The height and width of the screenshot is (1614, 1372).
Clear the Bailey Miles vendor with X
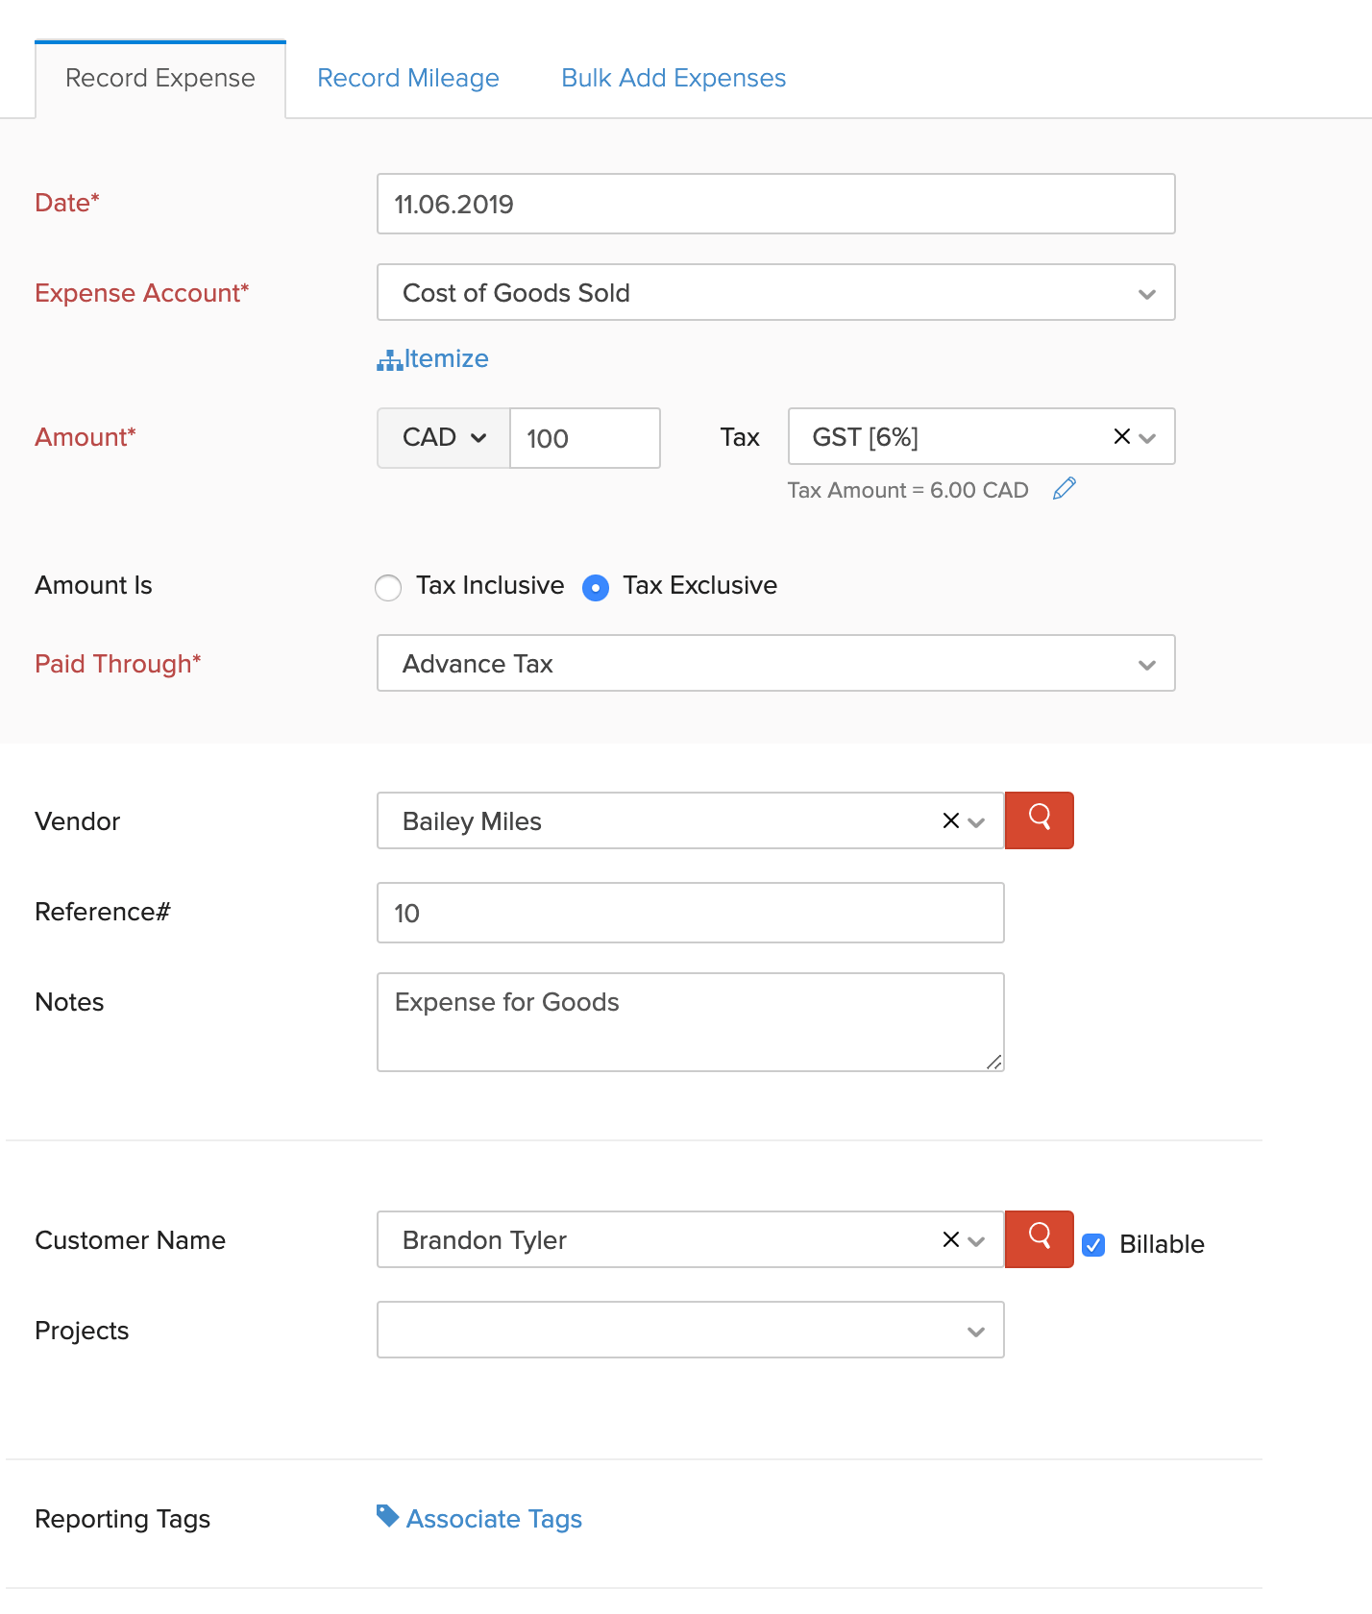(x=950, y=820)
